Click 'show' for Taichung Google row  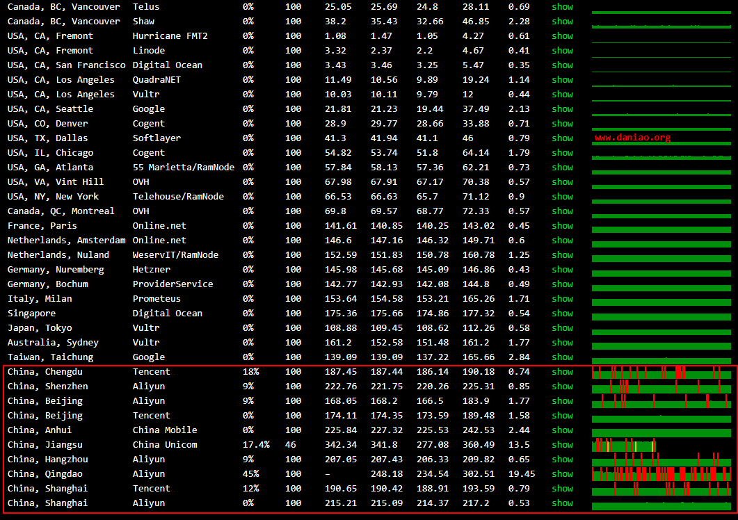[x=562, y=357]
